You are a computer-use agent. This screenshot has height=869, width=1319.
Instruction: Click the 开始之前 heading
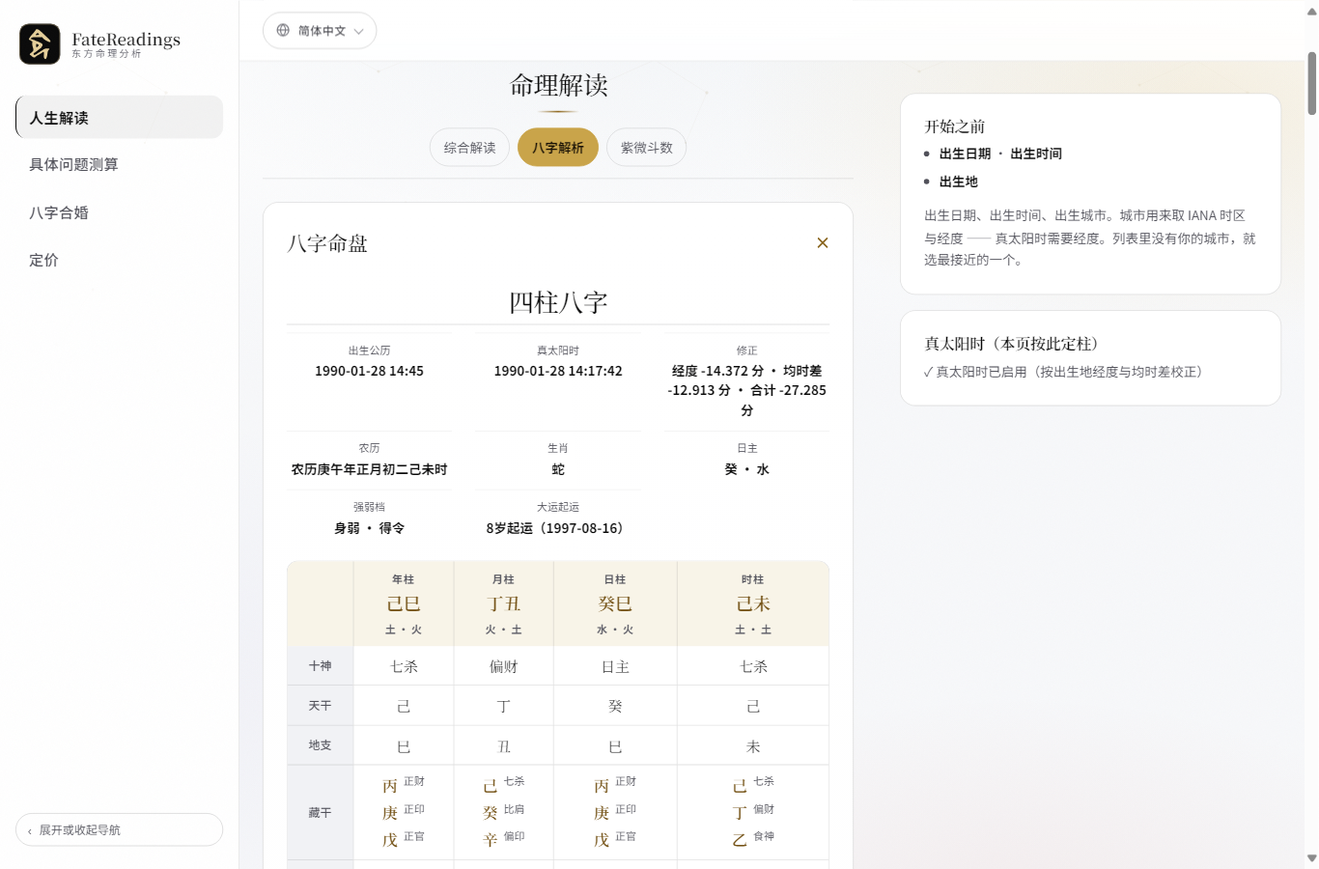(954, 126)
